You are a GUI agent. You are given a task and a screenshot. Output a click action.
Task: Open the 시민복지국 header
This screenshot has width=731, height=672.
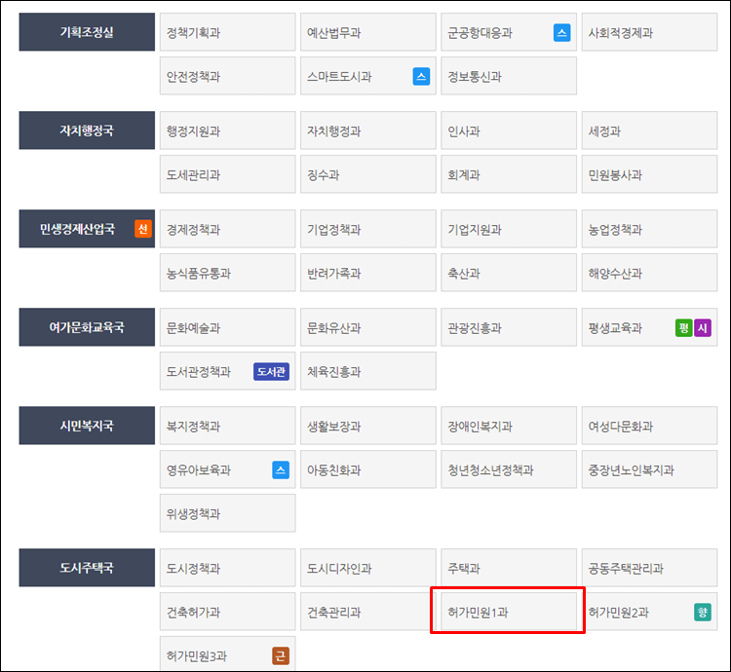[87, 426]
